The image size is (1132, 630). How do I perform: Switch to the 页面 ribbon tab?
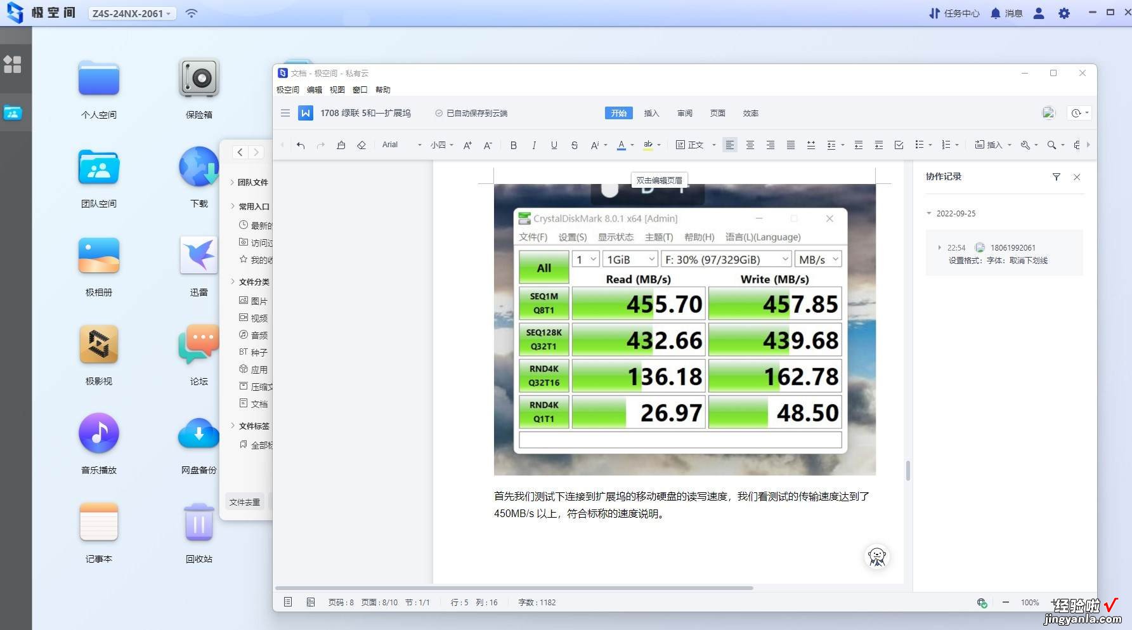[x=717, y=113]
